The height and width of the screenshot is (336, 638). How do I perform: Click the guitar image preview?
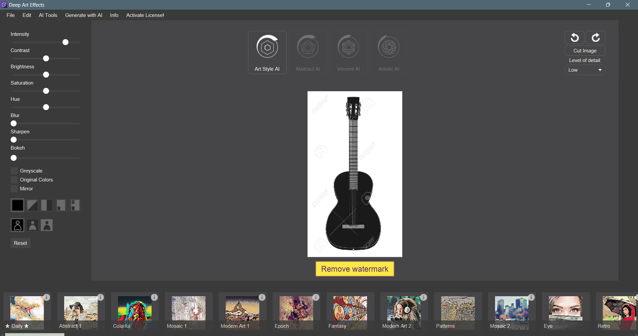coord(355,174)
